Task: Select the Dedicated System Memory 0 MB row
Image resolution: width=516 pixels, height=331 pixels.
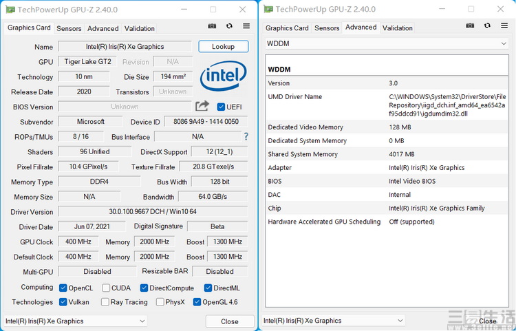Action: tap(387, 140)
